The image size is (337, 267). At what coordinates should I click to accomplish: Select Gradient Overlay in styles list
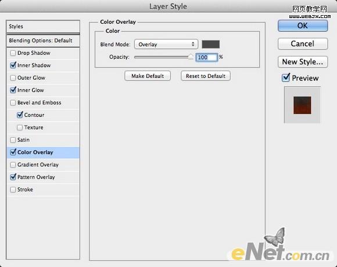[x=43, y=165]
